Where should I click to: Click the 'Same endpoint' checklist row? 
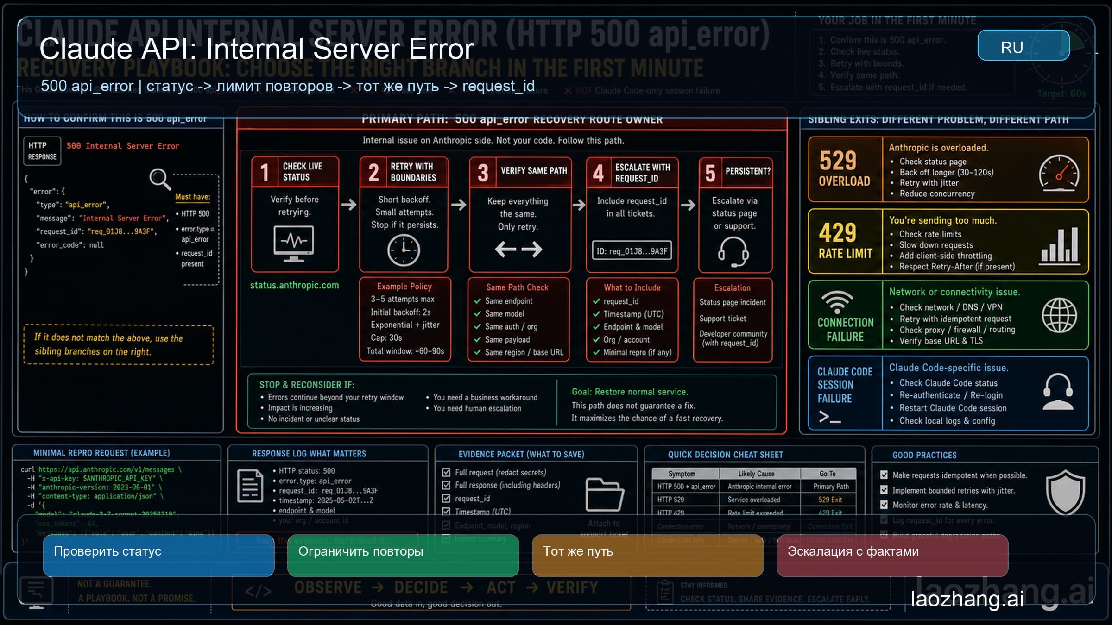(503, 301)
